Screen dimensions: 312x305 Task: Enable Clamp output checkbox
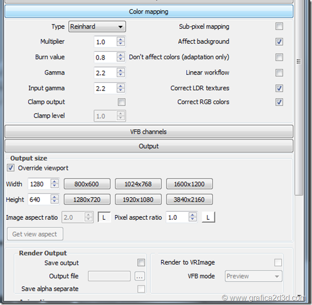click(x=122, y=102)
